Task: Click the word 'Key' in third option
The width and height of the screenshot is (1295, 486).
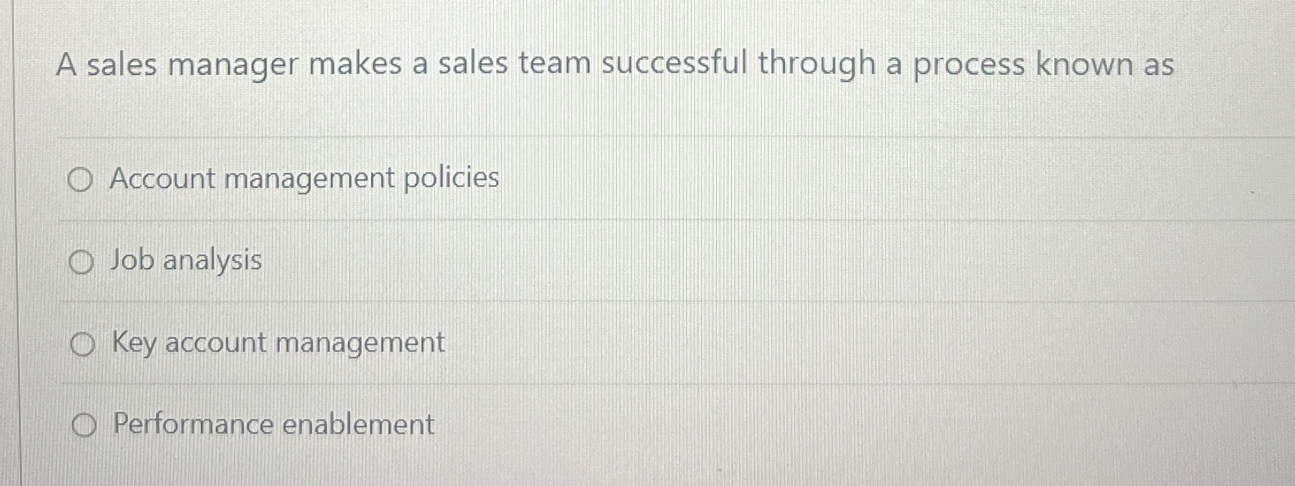Action: [134, 343]
